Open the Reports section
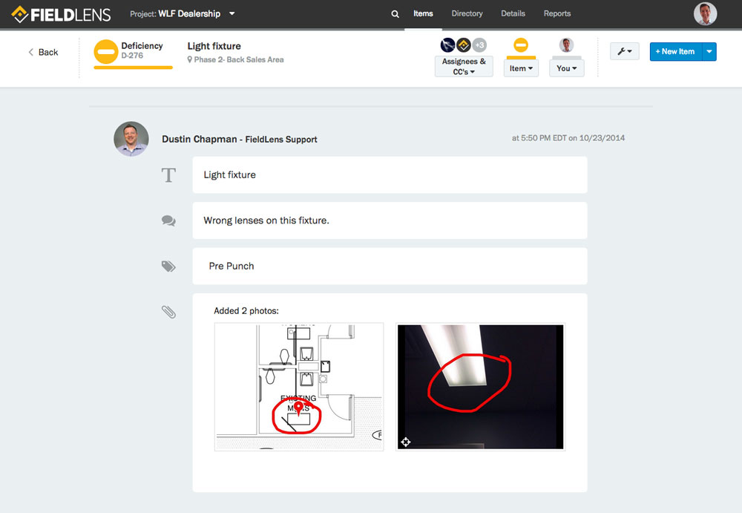The image size is (742, 513). click(x=556, y=13)
